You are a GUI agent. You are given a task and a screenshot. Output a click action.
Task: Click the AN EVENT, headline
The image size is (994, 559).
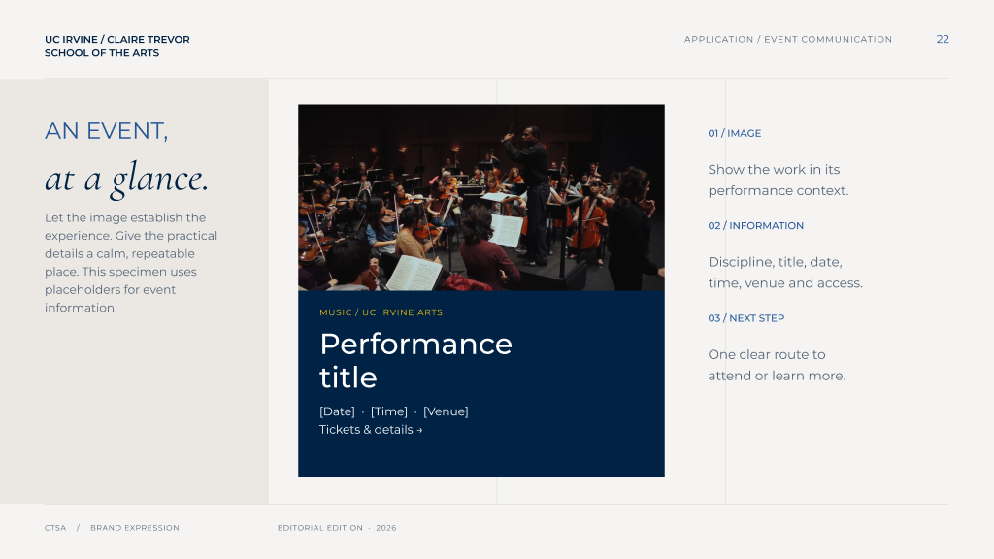point(107,131)
